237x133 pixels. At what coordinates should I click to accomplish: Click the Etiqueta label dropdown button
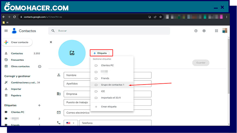point(101,53)
